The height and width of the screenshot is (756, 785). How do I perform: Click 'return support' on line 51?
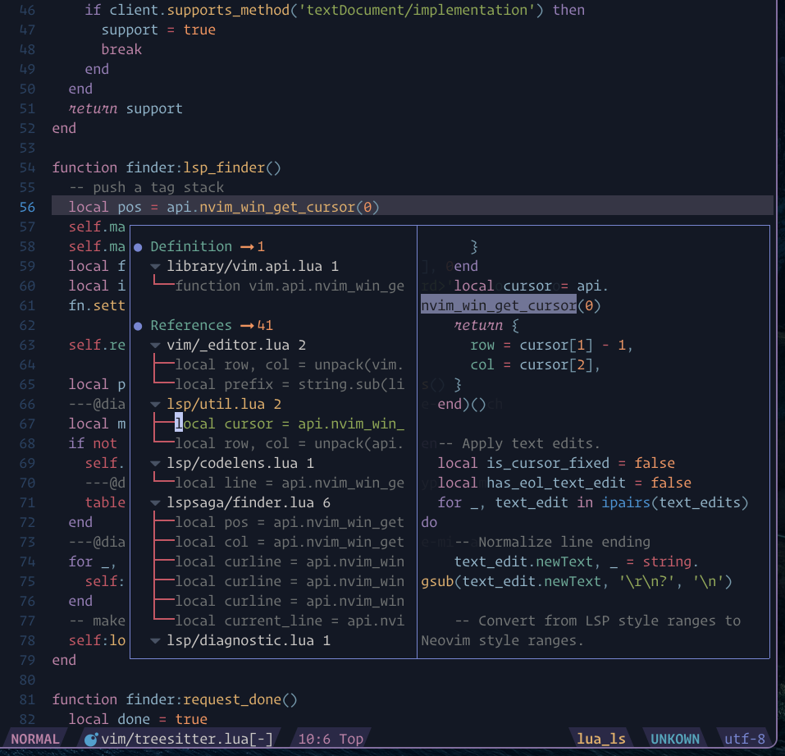click(x=126, y=108)
